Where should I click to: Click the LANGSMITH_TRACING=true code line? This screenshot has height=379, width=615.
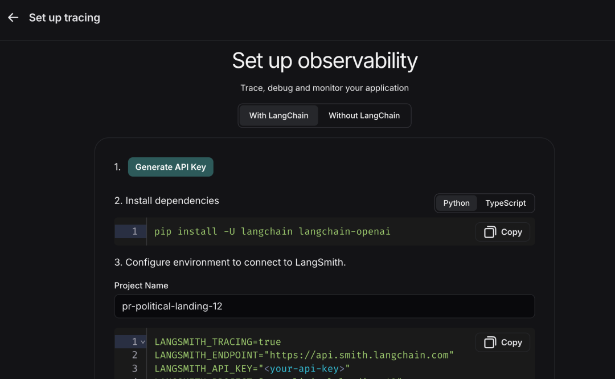tap(218, 342)
